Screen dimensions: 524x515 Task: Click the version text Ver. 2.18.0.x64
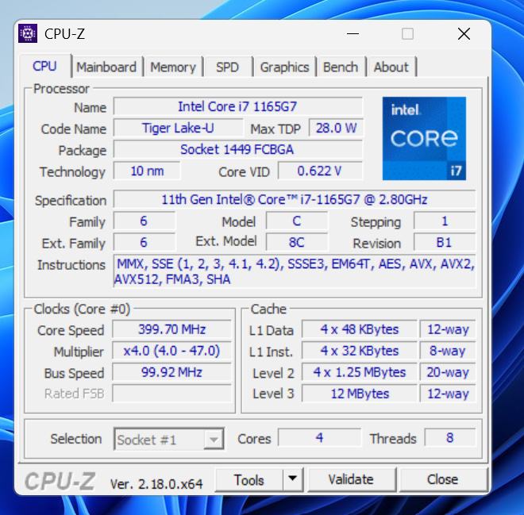[x=156, y=483]
